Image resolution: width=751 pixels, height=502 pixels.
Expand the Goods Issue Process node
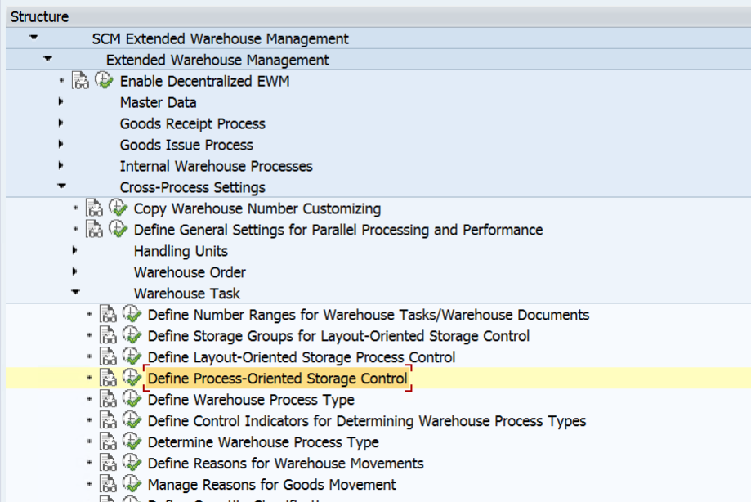click(x=61, y=145)
